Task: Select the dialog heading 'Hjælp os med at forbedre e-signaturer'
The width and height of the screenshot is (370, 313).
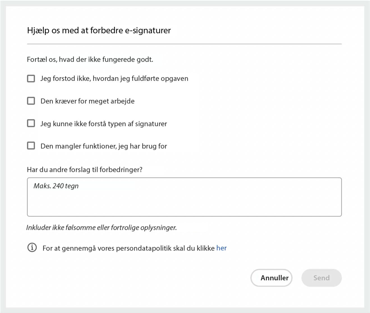Action: (x=99, y=31)
